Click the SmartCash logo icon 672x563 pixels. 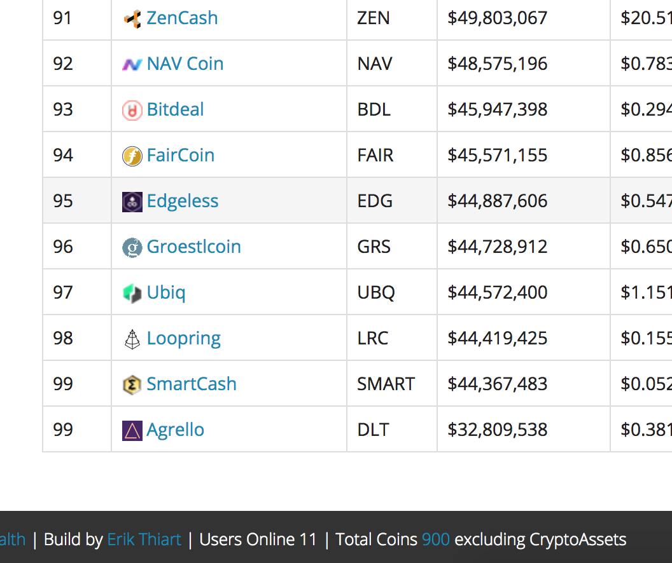click(132, 384)
